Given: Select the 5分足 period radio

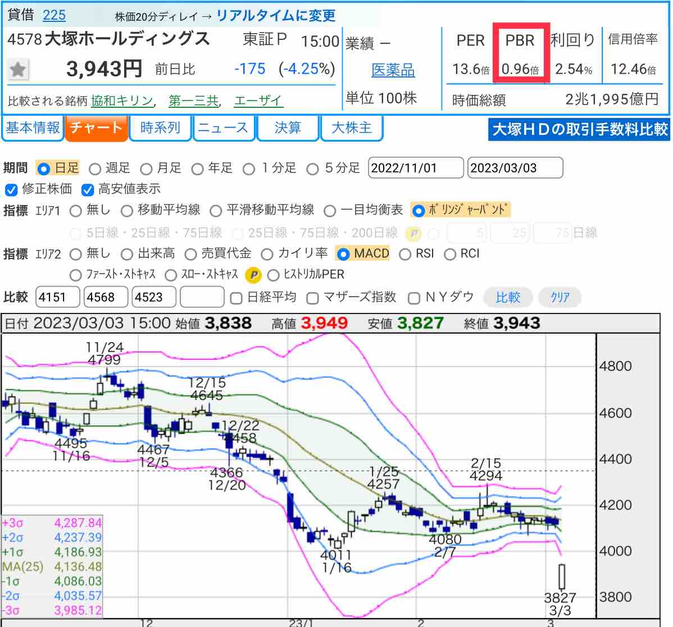Looking at the screenshot, I should point(312,169).
